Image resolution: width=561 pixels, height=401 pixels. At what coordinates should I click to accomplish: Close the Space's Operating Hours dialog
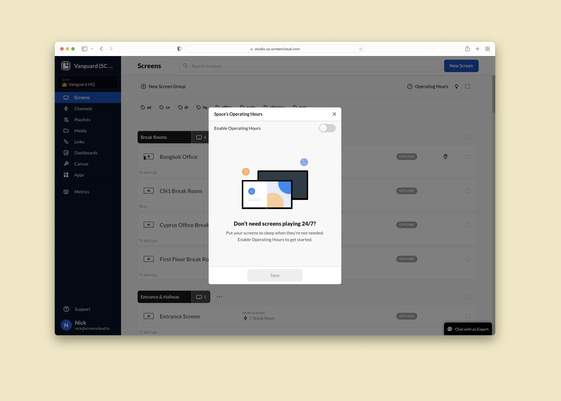click(x=334, y=114)
